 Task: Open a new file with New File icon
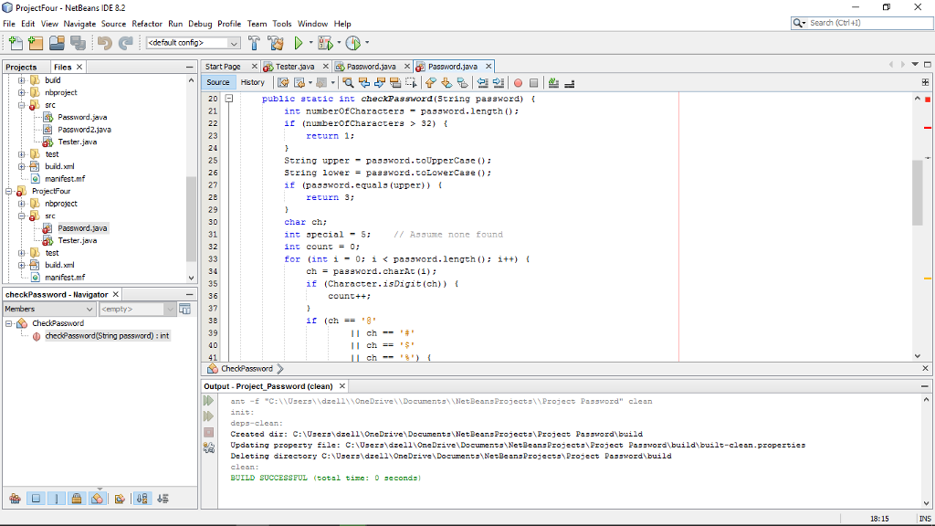[15, 42]
